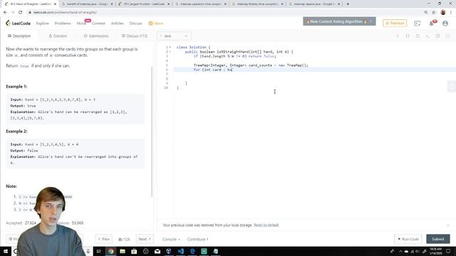Close the restored-code notification message
The image size is (456, 256).
(x=448, y=225)
